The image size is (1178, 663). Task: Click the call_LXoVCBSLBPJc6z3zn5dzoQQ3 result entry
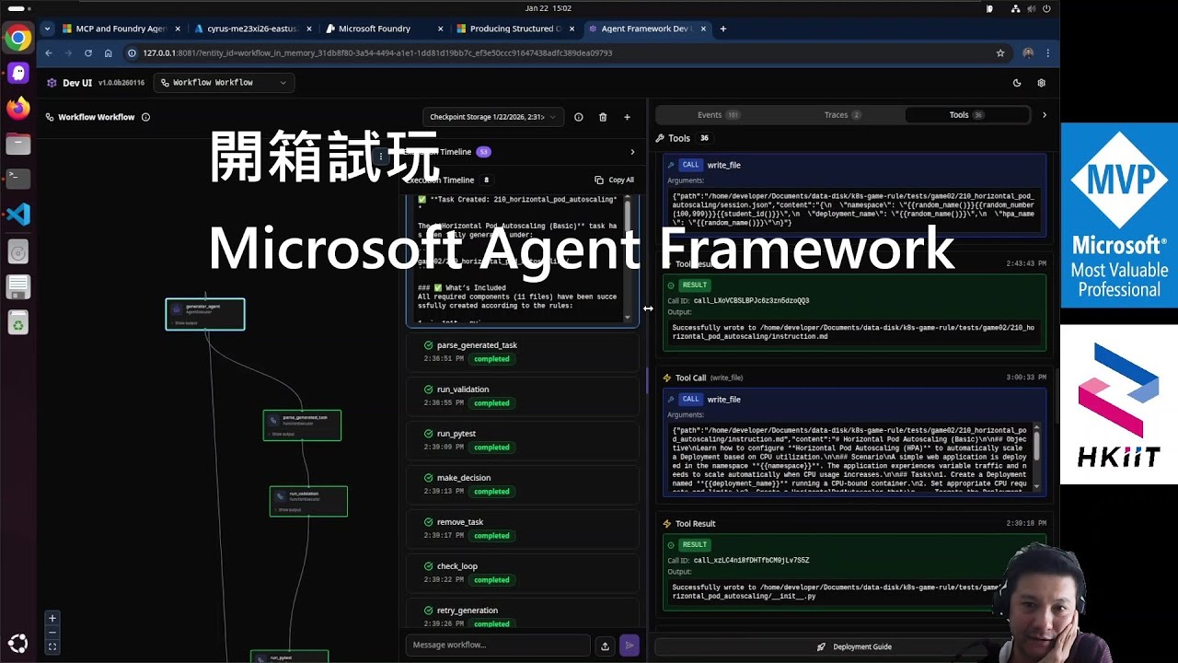855,313
